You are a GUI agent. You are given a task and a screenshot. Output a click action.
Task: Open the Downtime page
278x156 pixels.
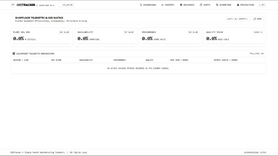[224, 5]
